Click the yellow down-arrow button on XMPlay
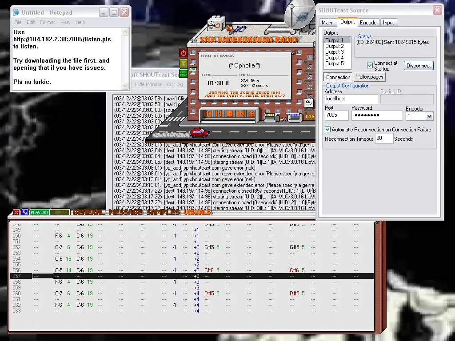 pyautogui.click(x=184, y=63)
